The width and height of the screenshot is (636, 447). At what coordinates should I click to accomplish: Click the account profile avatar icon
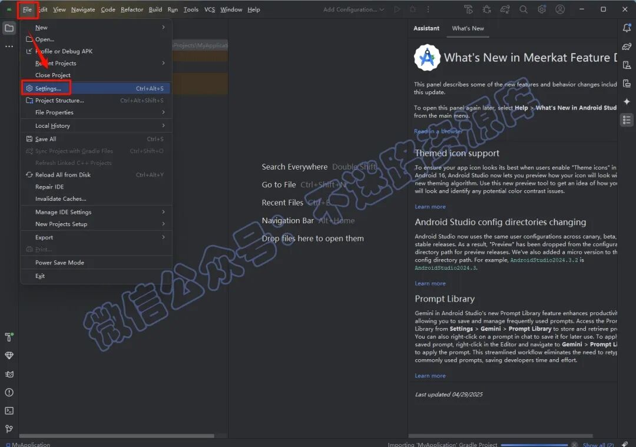click(560, 9)
